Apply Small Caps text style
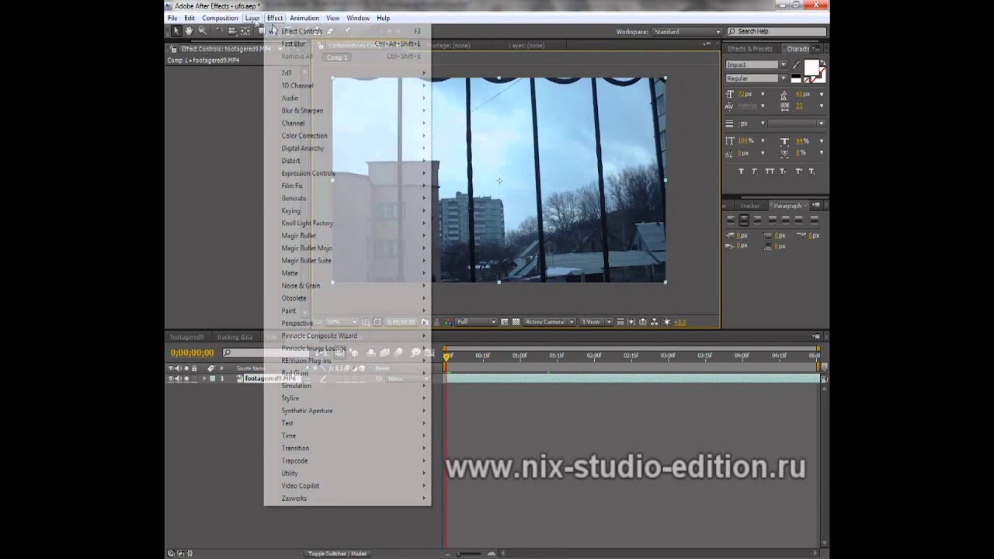This screenshot has height=559, width=994. (x=784, y=171)
